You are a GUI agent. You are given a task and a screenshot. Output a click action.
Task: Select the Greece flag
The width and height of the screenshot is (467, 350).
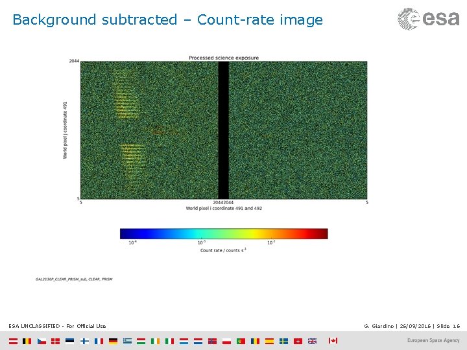coord(127,341)
